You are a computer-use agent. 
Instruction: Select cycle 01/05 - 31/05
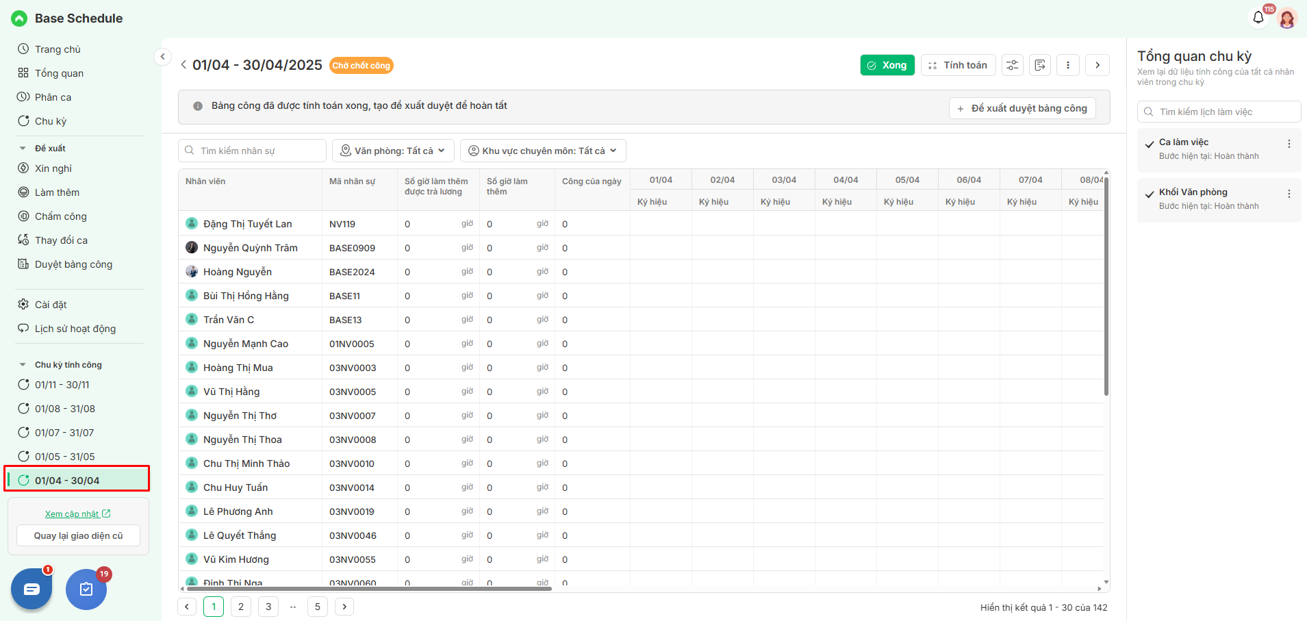tap(65, 457)
